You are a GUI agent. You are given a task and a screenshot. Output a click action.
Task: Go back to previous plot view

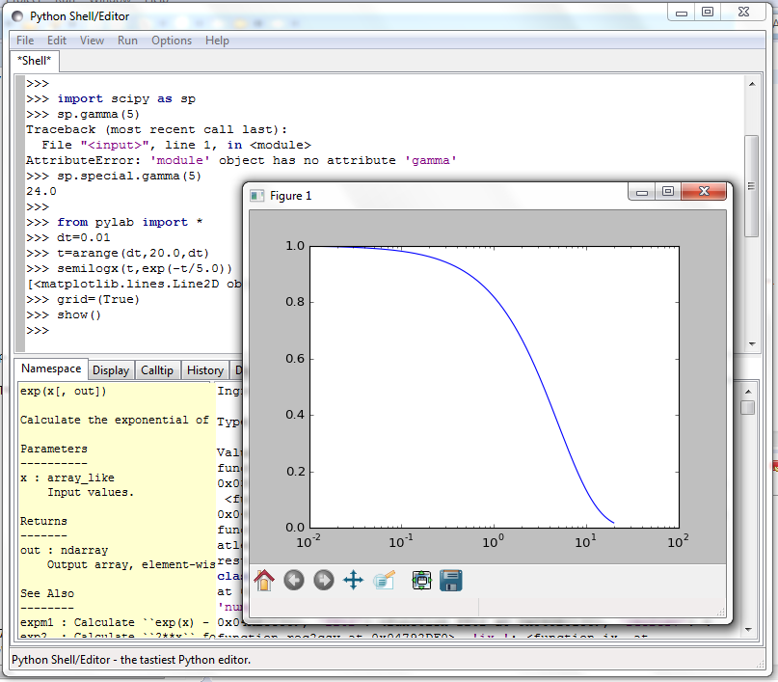[x=294, y=580]
